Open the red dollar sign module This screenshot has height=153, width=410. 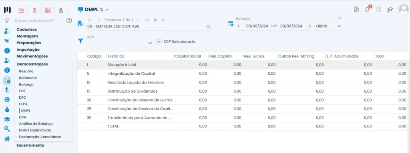tap(34, 10)
